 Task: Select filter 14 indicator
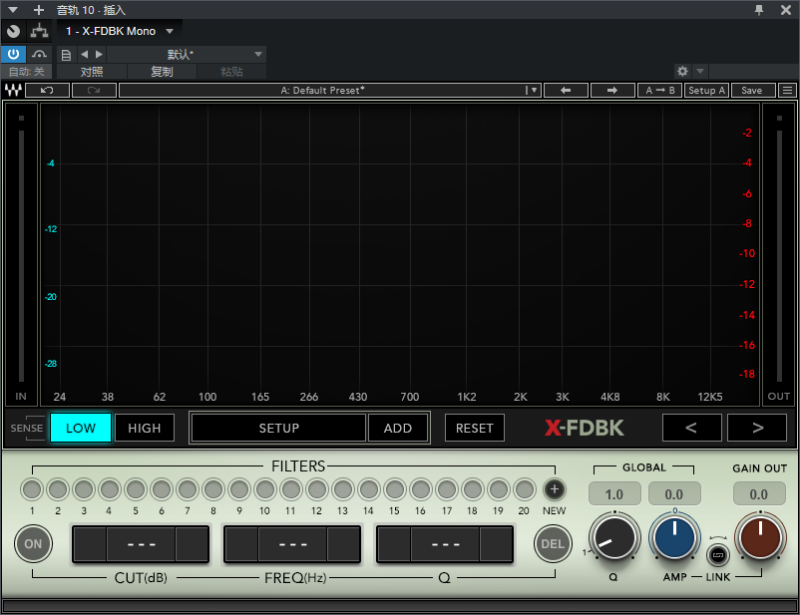[369, 489]
